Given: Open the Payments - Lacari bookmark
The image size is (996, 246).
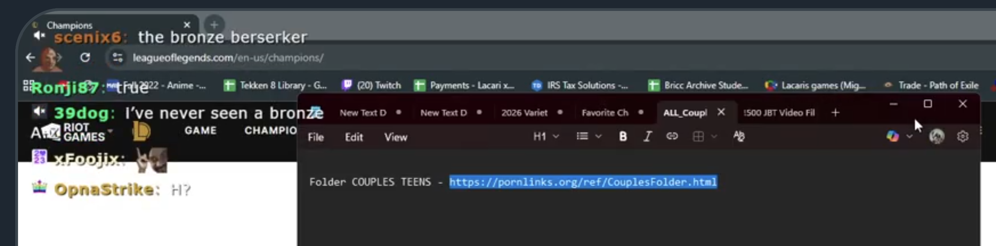Looking at the screenshot, I should [464, 86].
